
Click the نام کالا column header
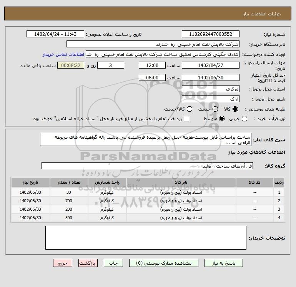181,182
